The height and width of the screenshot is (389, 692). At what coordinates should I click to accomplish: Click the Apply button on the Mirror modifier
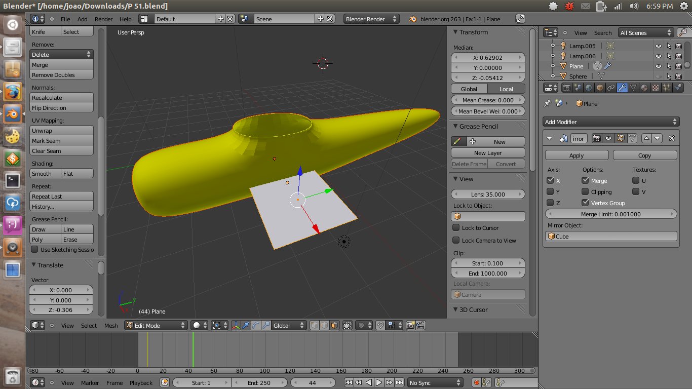576,155
